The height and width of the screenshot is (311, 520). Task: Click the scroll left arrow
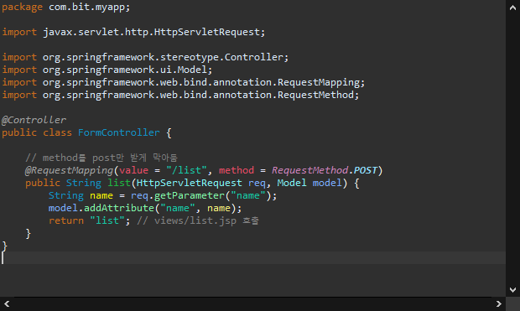tap(7, 303)
